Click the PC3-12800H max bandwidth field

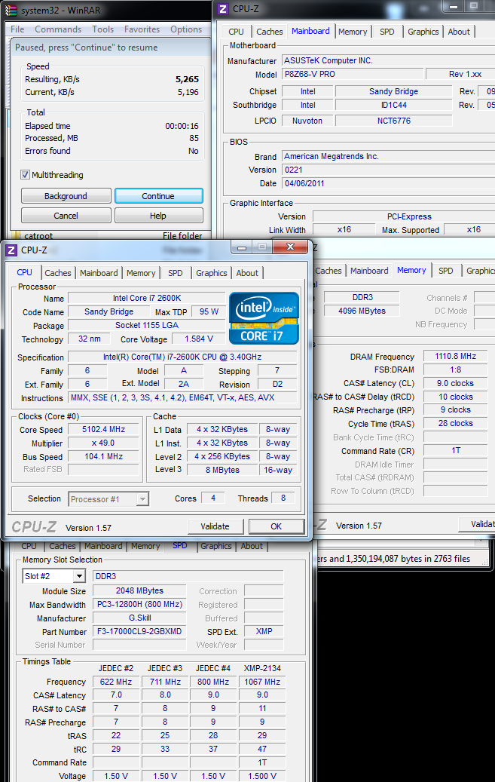139,604
